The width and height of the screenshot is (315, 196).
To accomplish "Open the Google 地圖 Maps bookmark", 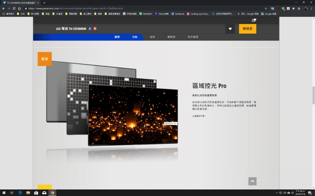I will coord(269,14).
